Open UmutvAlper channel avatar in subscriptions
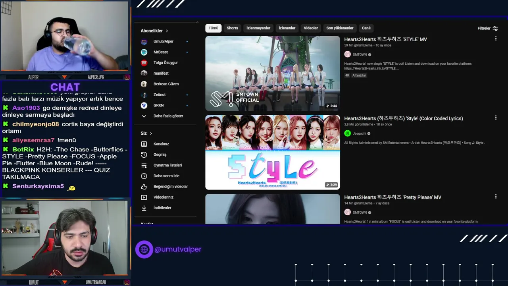508x286 pixels. [144, 41]
